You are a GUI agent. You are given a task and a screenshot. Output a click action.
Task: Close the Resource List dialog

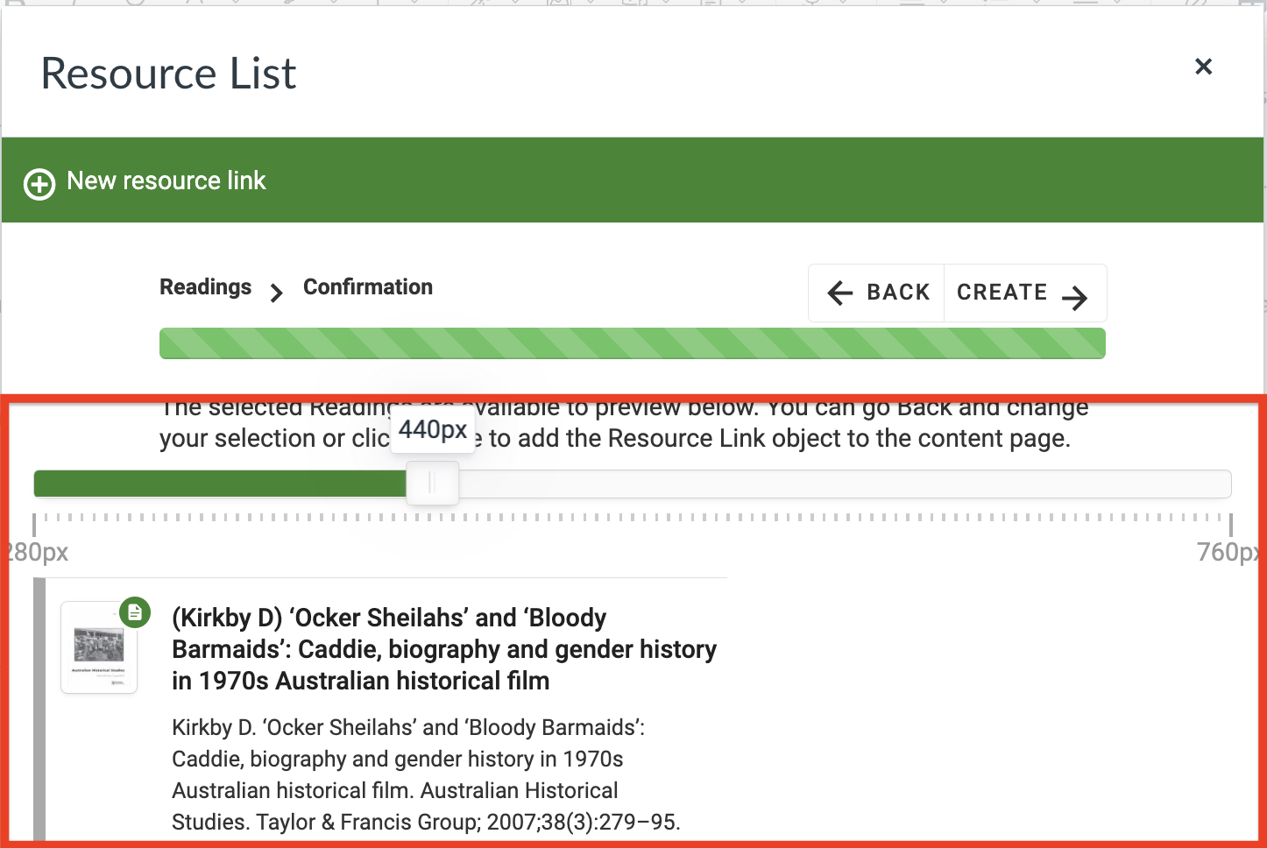pos(1203,67)
